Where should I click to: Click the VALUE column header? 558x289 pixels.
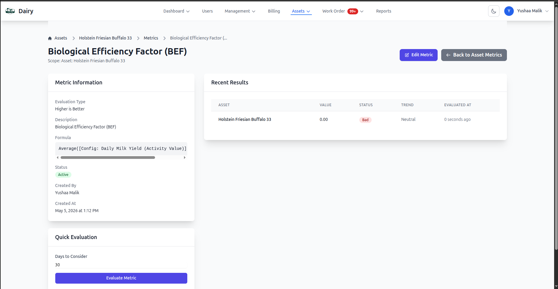coord(326,105)
